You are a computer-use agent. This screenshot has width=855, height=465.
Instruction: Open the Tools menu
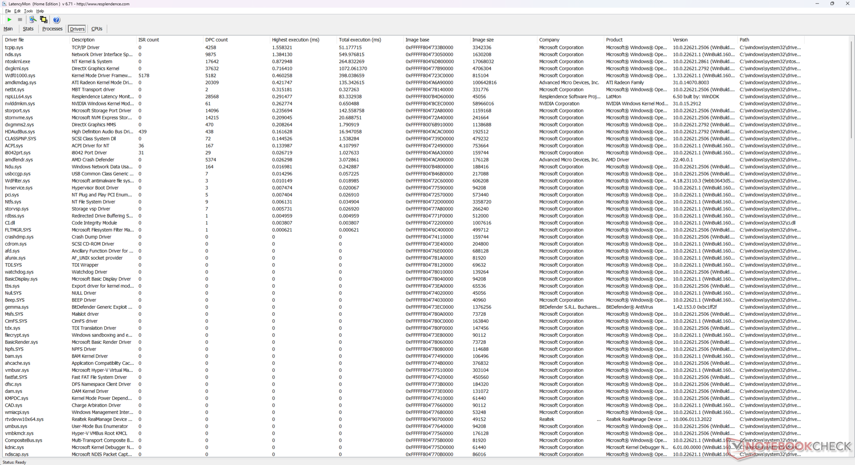[28, 11]
